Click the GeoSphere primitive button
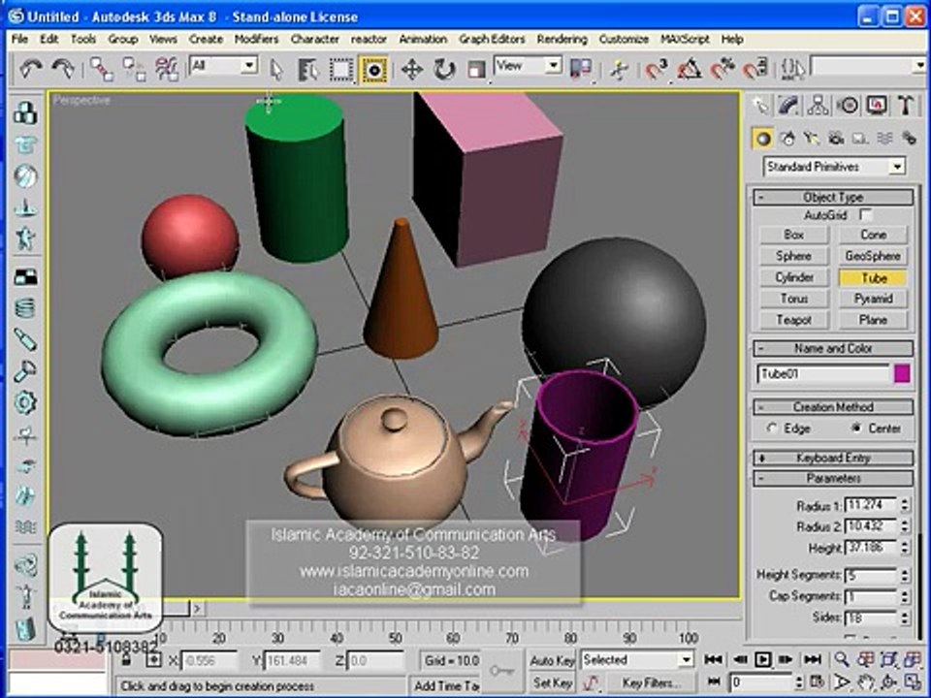Viewport: 931px width, 698px height. click(x=873, y=256)
